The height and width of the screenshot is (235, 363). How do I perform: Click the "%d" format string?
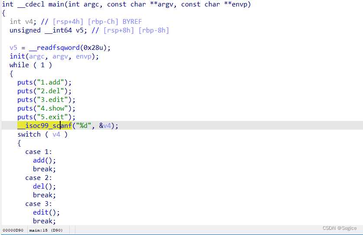pos(84,126)
